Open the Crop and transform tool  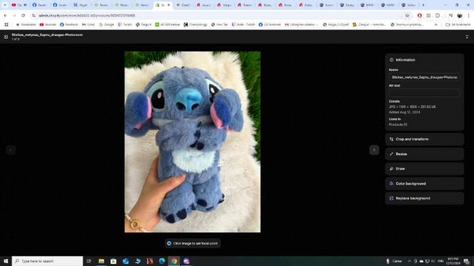click(x=424, y=139)
